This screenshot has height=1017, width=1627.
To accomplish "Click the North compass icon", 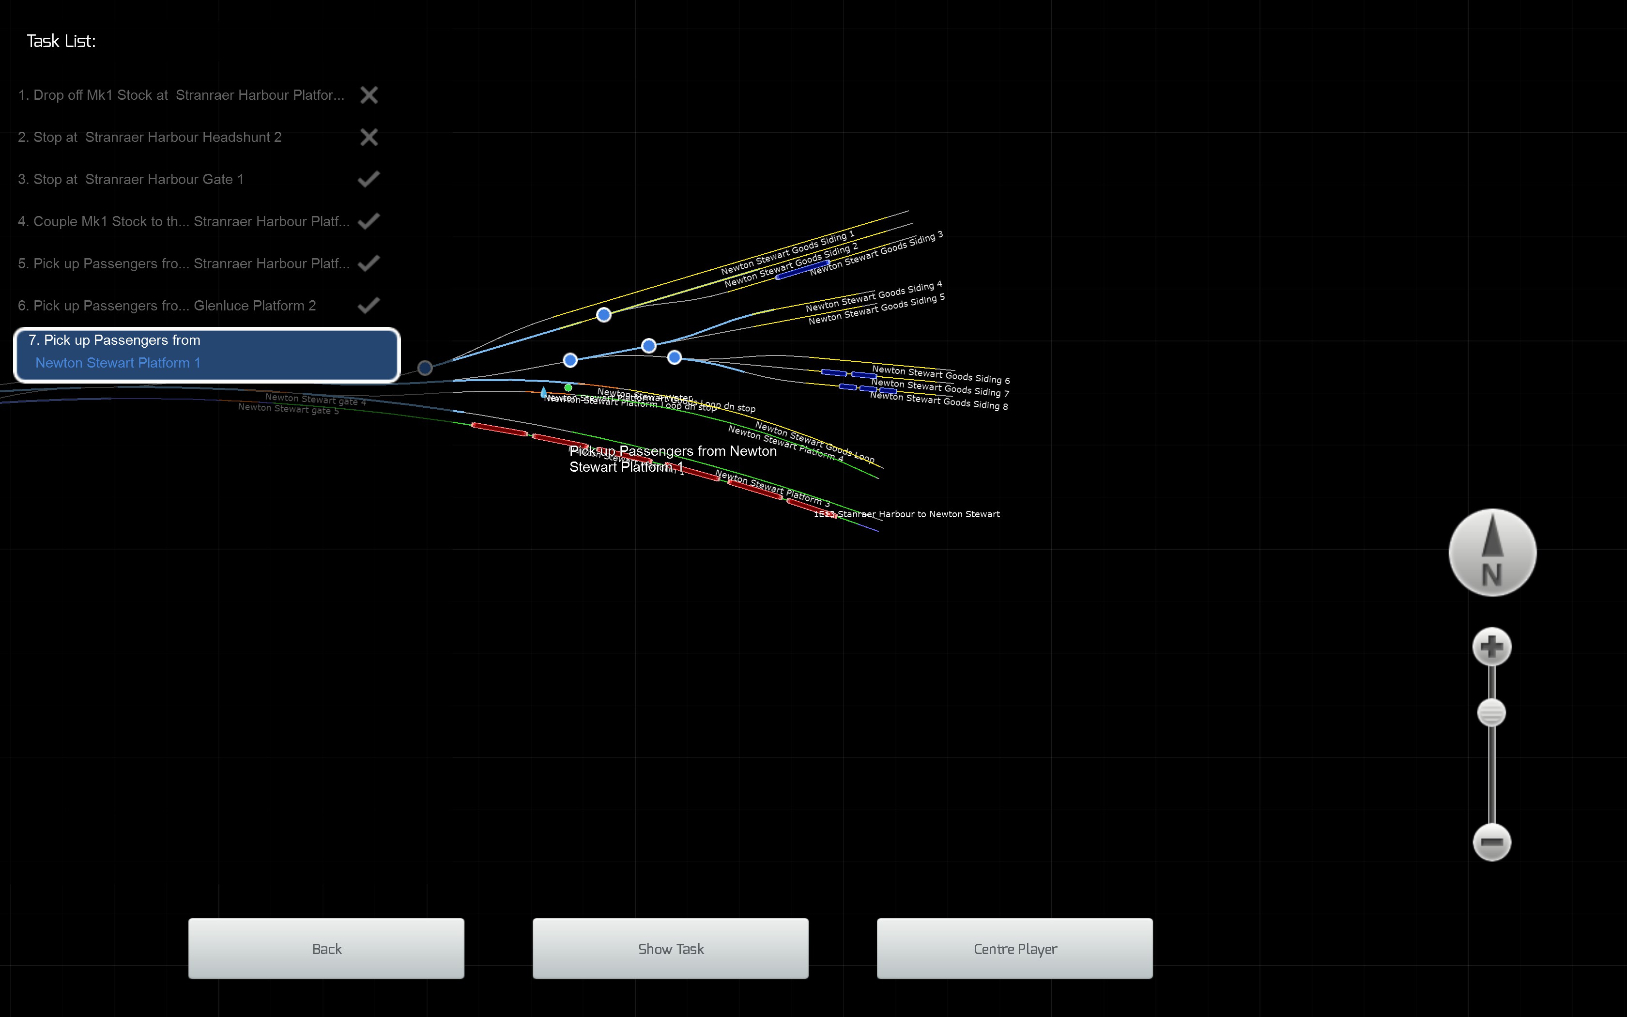I will [1492, 552].
